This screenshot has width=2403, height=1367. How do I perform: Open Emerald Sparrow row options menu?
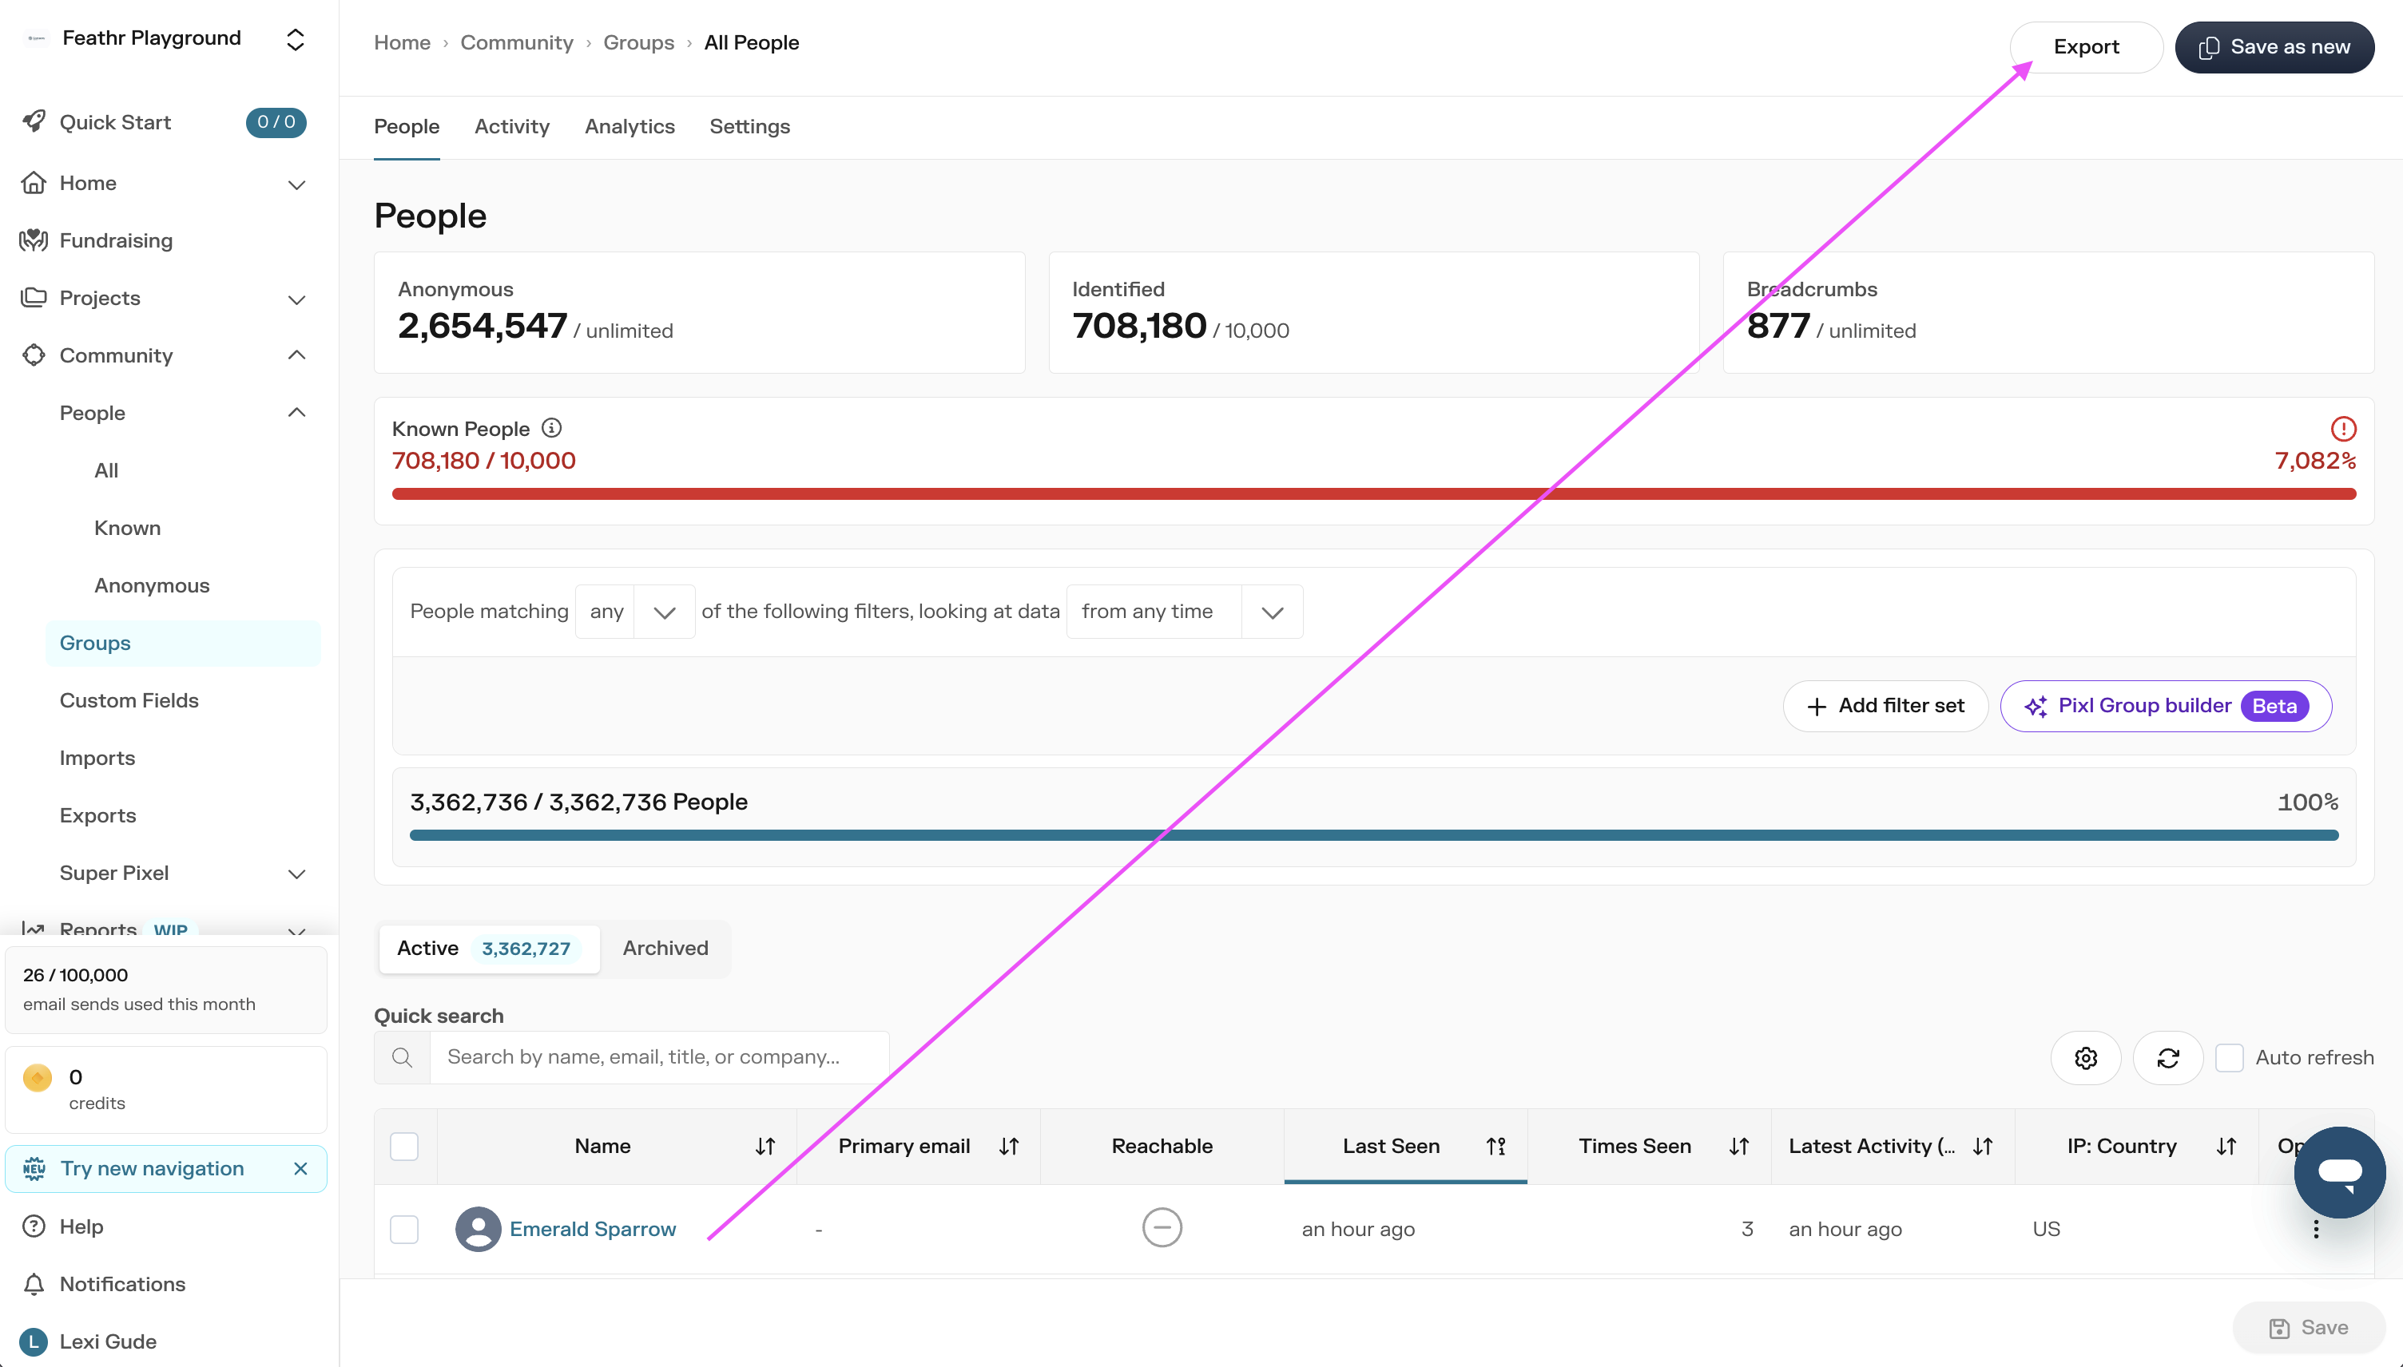pos(2316,1229)
